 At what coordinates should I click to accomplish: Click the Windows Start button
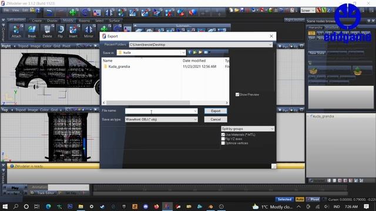pyautogui.click(x=5, y=206)
